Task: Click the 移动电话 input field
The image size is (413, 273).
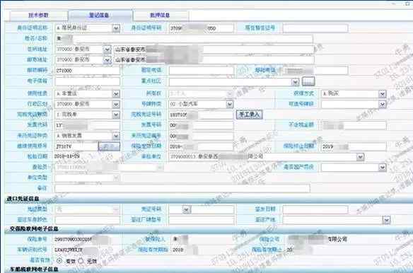Action: [x=315, y=71]
